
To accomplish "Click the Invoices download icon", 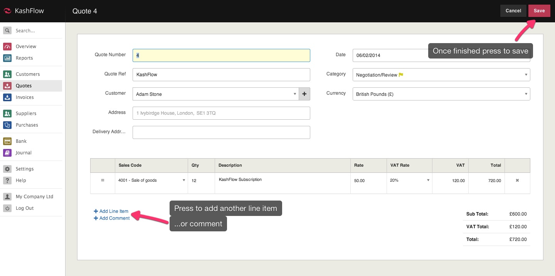I will click(x=7, y=97).
